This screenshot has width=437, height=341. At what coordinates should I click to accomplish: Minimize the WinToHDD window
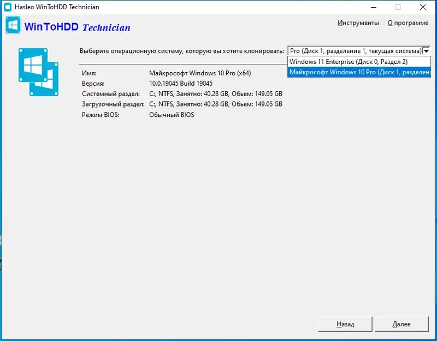point(374,7)
